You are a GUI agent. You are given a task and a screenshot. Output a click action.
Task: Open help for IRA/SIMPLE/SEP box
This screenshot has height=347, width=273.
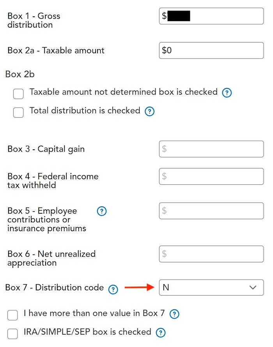point(160,333)
